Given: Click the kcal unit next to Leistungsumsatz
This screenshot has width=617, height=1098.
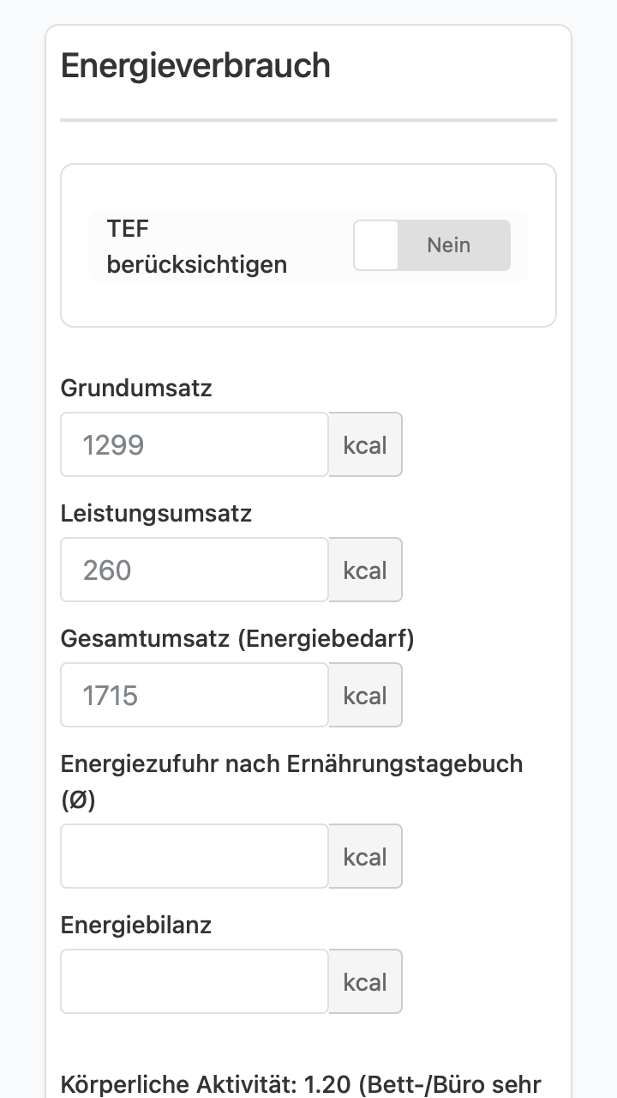Looking at the screenshot, I should tap(366, 570).
